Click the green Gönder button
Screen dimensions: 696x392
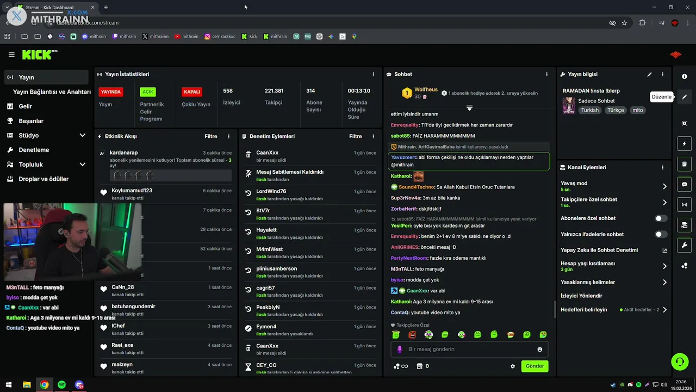(x=535, y=366)
